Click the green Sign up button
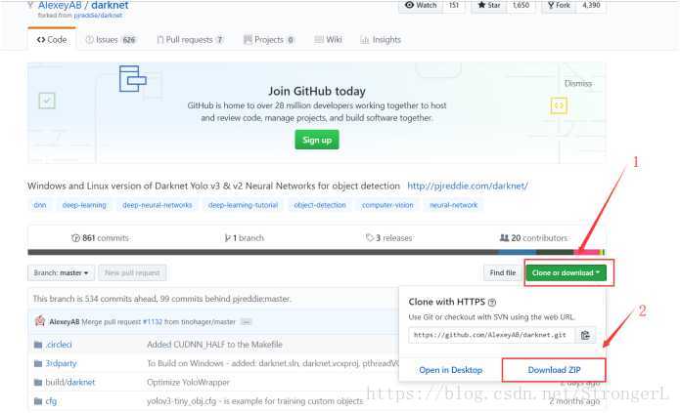The width and height of the screenshot is (680, 413). click(x=317, y=140)
